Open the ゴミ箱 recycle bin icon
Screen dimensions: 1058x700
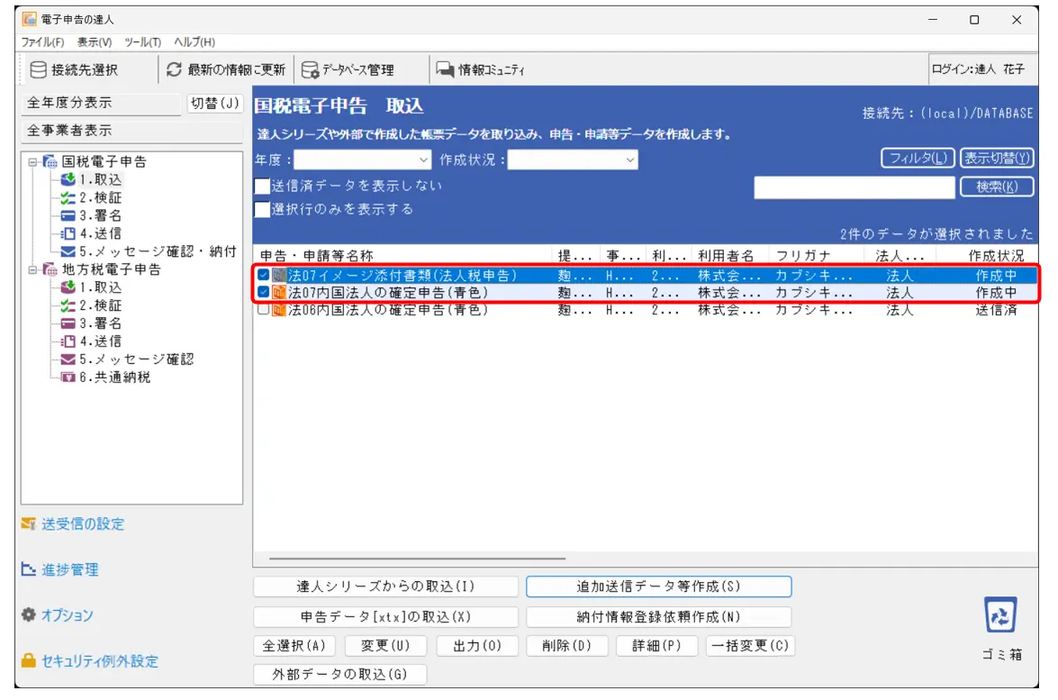[x=1001, y=617]
